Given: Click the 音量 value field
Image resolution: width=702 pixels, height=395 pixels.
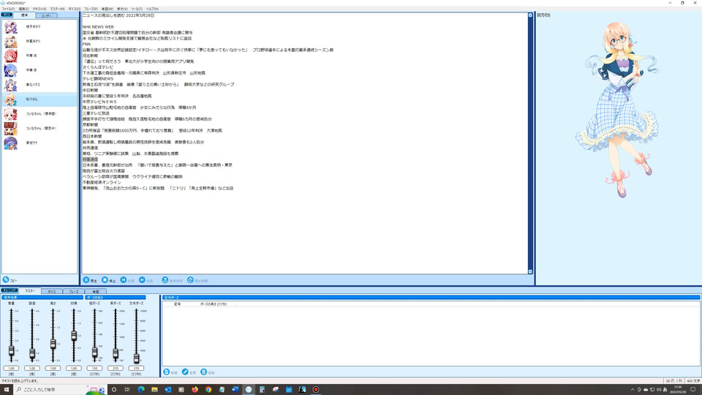Looking at the screenshot, I should [x=11, y=368].
